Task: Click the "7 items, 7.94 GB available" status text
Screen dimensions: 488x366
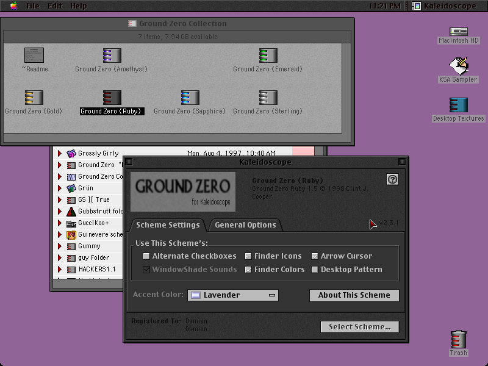Action: tap(178, 37)
